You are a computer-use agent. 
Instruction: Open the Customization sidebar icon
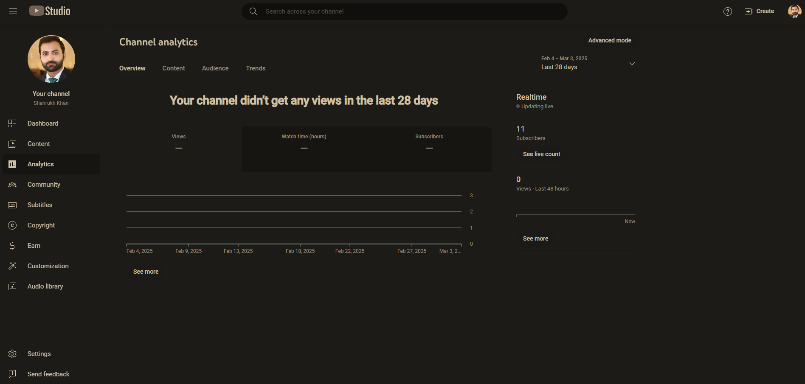click(x=12, y=266)
